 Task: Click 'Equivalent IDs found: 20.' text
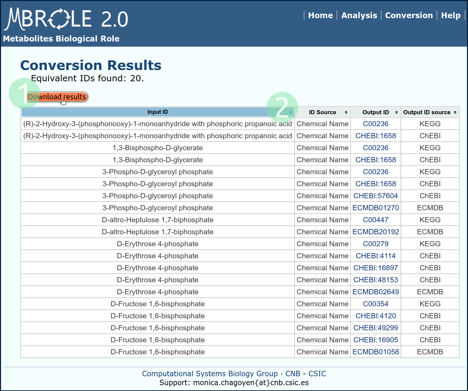[87, 78]
